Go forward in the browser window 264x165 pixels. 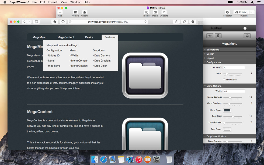click(29, 22)
